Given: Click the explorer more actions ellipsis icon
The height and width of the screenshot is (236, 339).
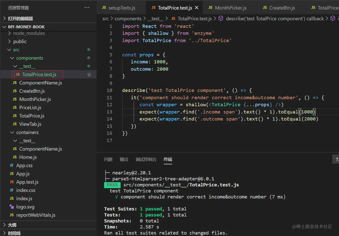Looking at the screenshot, I should [x=87, y=8].
